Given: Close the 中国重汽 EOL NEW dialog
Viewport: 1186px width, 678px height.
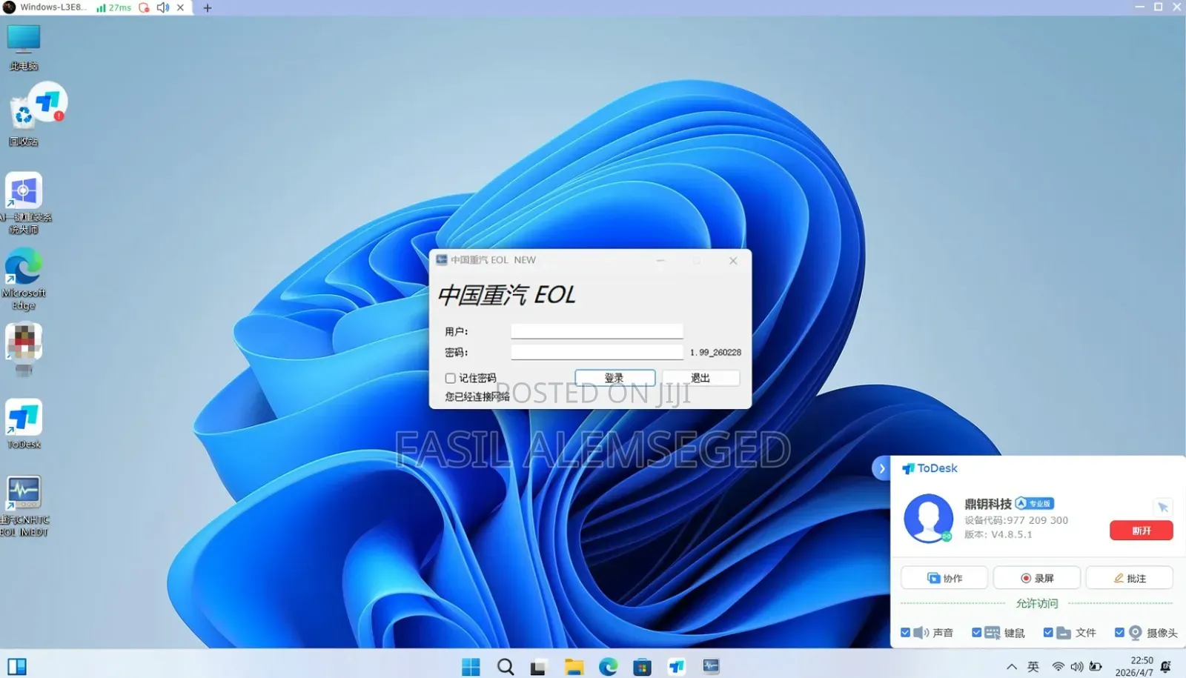Looking at the screenshot, I should pos(733,260).
